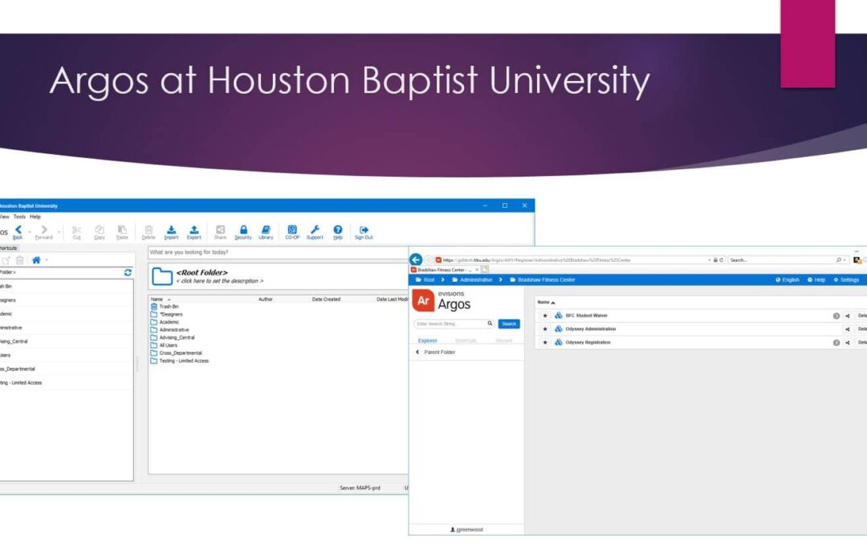The width and height of the screenshot is (867, 542).
Task: Click the Import toolbar icon
Action: point(172,232)
